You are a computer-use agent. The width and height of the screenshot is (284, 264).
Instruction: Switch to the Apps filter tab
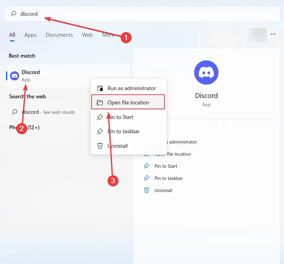[30, 35]
